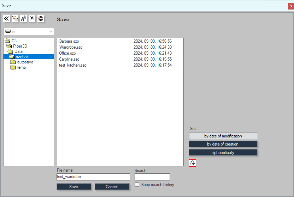Click the rename (AB) icon
The width and height of the screenshot is (294, 197).
(x=24, y=19)
